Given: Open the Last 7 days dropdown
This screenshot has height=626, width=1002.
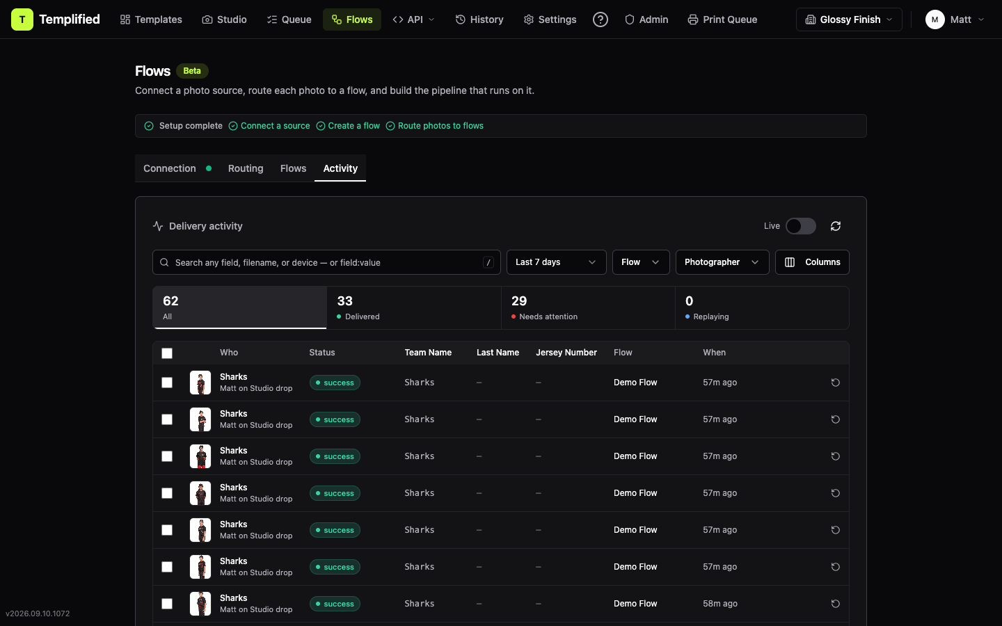Looking at the screenshot, I should point(557,262).
